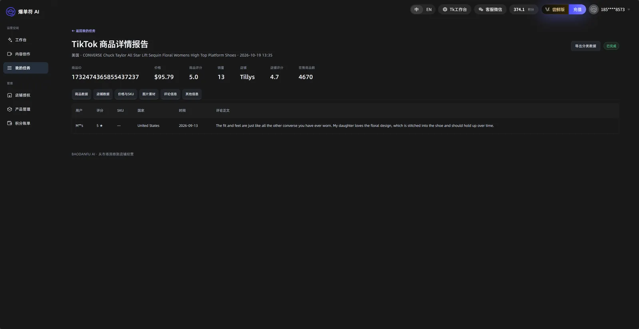Click the $95.79 price value
Image resolution: width=639 pixels, height=329 pixels.
coord(164,77)
